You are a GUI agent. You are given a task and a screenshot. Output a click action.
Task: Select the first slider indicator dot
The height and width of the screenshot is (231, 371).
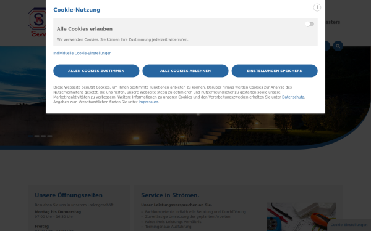click(x=30, y=136)
